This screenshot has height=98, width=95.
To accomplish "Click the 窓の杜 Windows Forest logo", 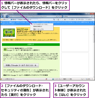I will 9,33.
